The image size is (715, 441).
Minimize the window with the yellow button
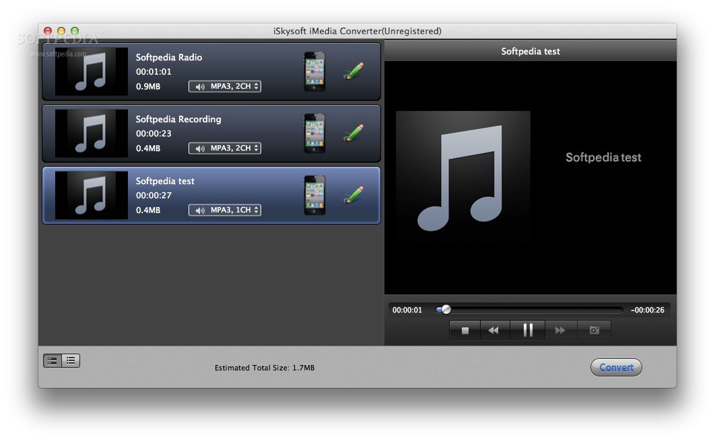point(61,31)
